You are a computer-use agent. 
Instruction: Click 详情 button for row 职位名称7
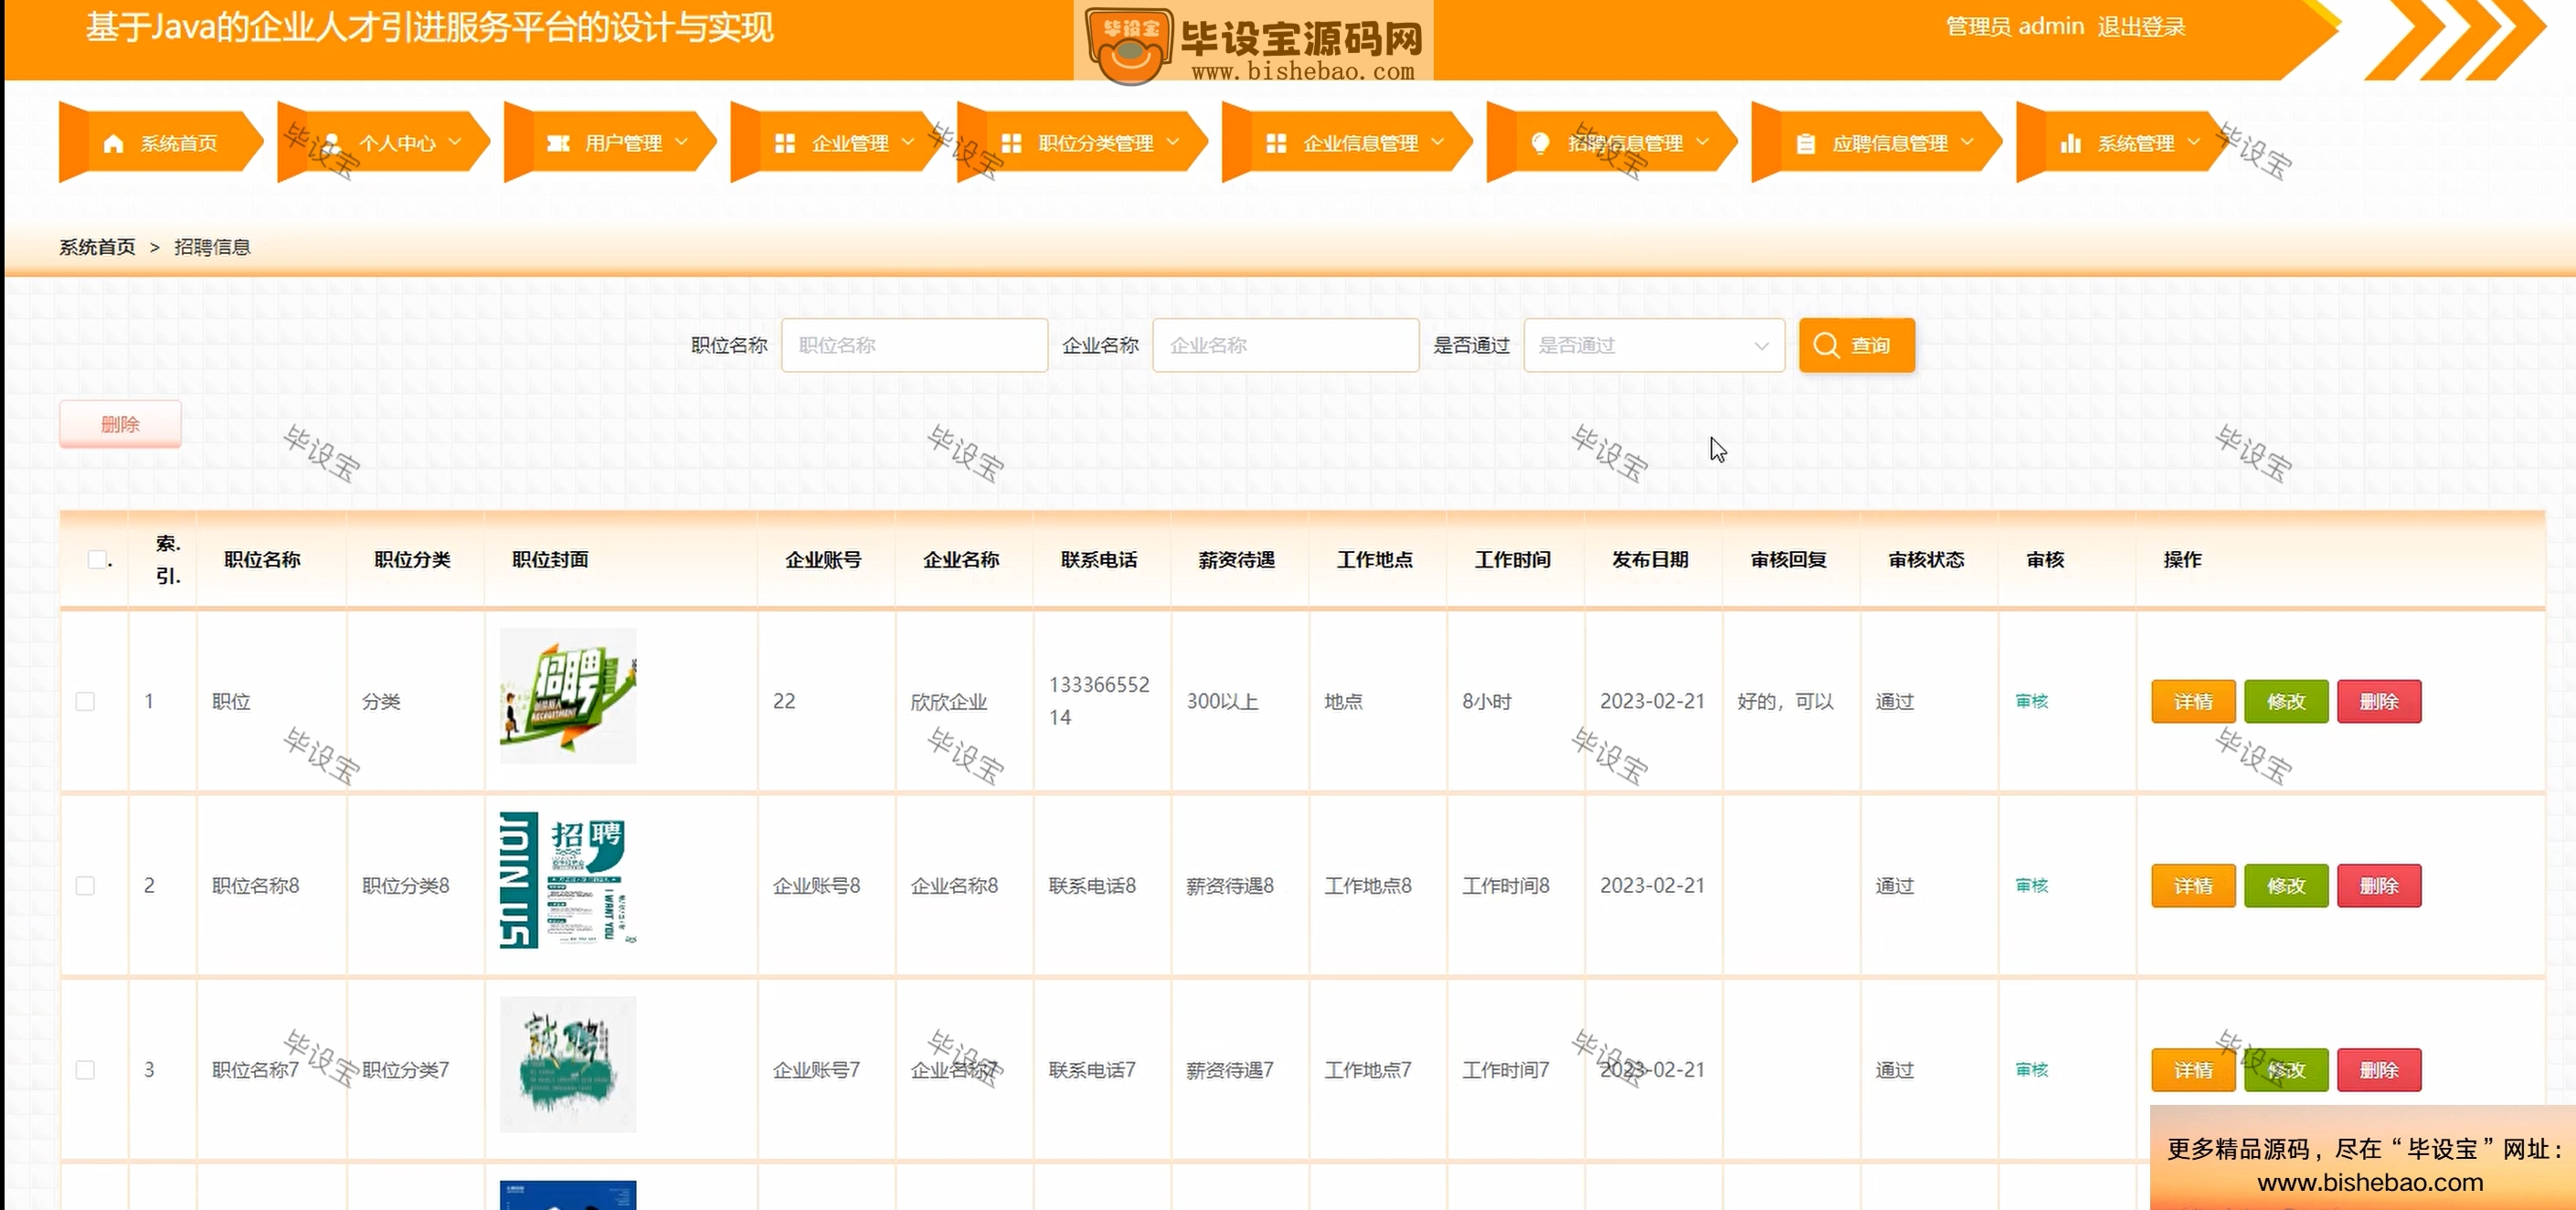point(2193,1070)
